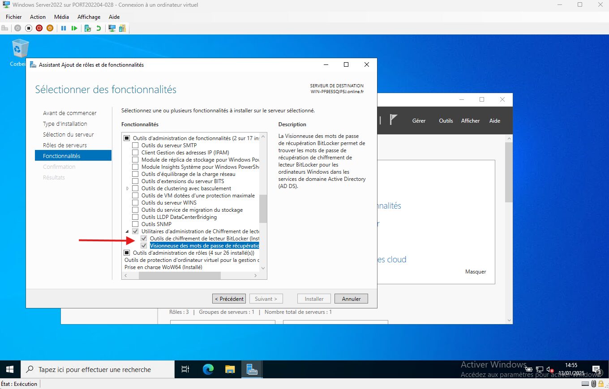Go to Type d'installation step
This screenshot has width=609, height=389.
[x=65, y=124]
